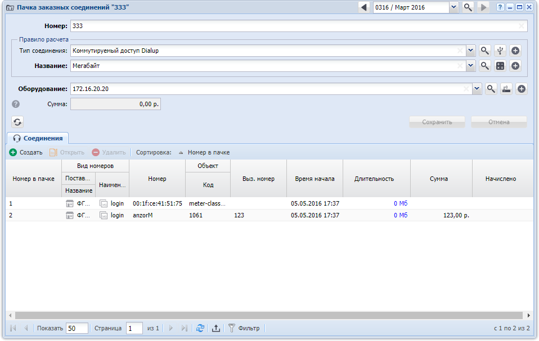
Task: Select table row with number anzorM
Action: coord(269,215)
